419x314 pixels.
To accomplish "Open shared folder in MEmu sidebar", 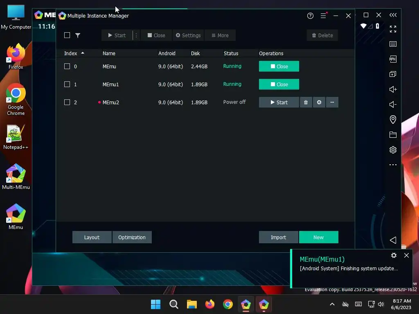I will point(393,135).
